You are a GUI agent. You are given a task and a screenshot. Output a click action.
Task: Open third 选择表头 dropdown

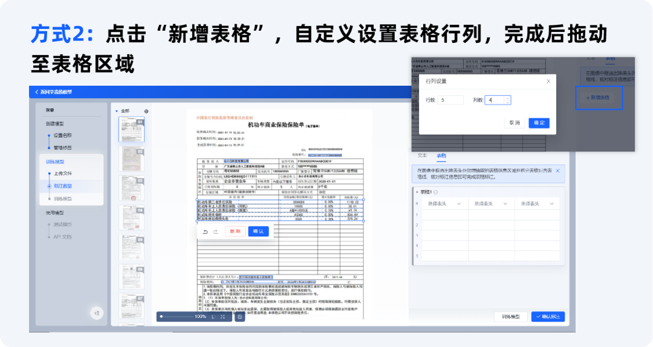[x=538, y=203]
